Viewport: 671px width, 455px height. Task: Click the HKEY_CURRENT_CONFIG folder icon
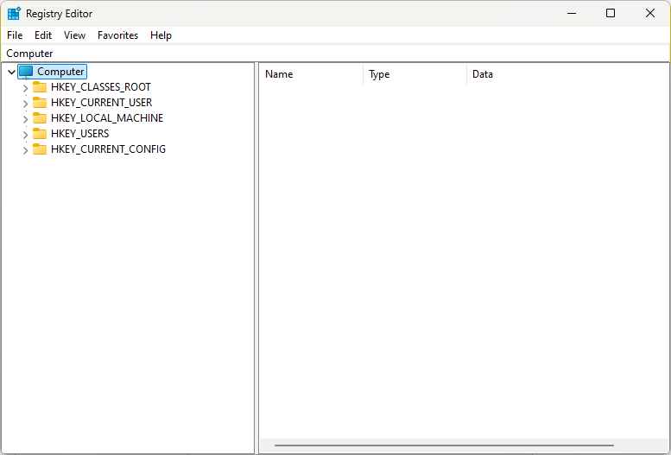point(40,149)
